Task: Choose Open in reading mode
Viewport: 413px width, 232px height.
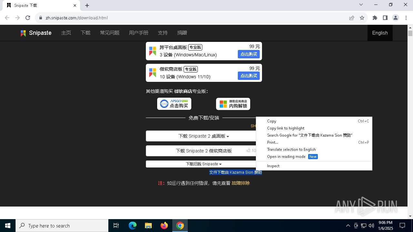Action: [314, 157]
